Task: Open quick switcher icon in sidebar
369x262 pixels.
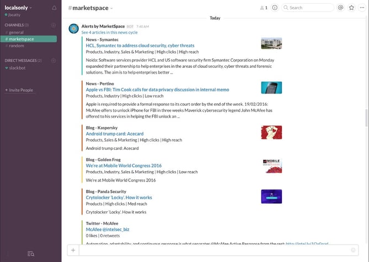Action: point(31,253)
